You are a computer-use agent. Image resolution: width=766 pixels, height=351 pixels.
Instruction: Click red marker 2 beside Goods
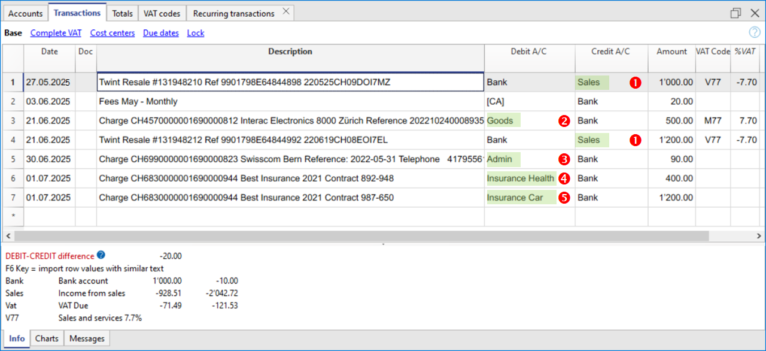click(564, 121)
